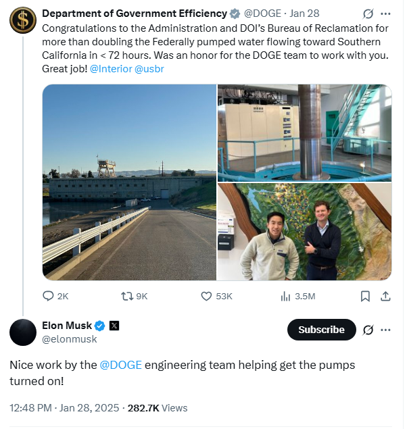407x429 pixels.
Task: Click the @usbr mention link
Action: (x=149, y=70)
